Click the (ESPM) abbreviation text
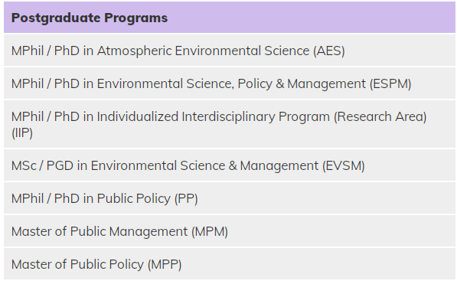Viewport: 457px width, 281px height. coord(390,83)
